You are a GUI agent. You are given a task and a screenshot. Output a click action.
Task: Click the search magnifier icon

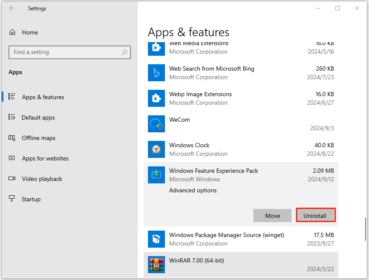[x=125, y=52]
